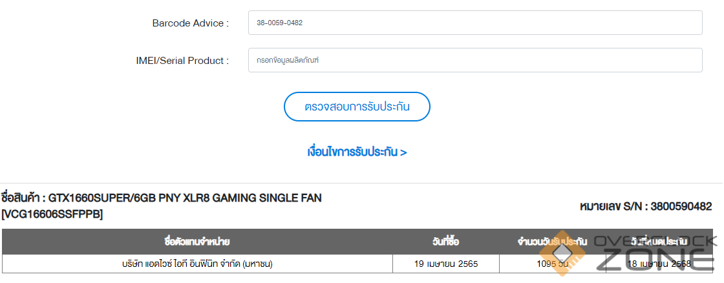Image resolution: width=724 pixels, height=283 pixels.
Task: Click the วันที่ซื้อ column header
Action: click(446, 242)
